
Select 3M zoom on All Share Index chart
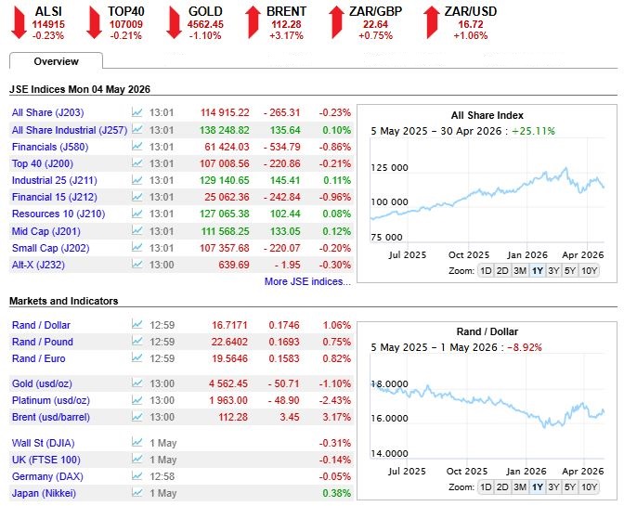pos(520,271)
